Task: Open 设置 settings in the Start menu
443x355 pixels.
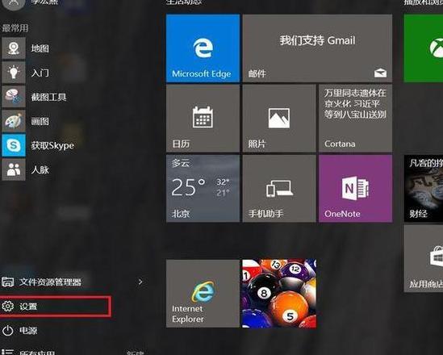Action: coord(55,306)
